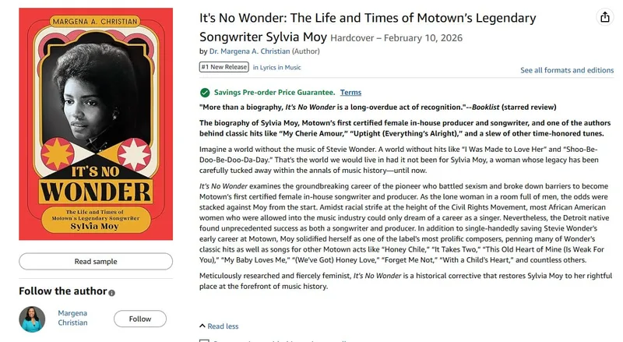Click See all formats and editions
The width and height of the screenshot is (623, 342).
click(x=567, y=70)
